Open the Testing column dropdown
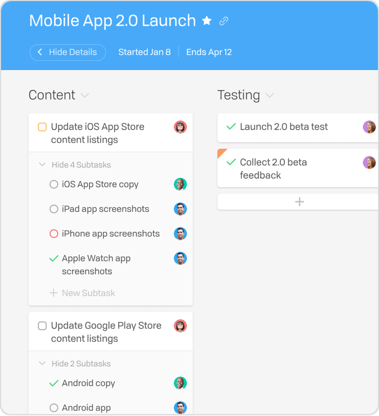379x416 pixels. pyautogui.click(x=270, y=95)
